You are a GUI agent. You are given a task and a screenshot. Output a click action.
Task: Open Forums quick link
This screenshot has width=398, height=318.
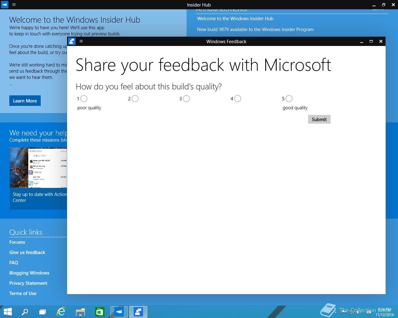[x=17, y=242]
